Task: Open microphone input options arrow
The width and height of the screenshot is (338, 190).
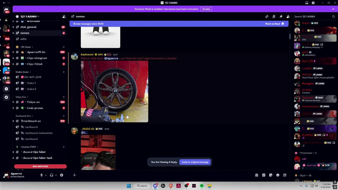Action: 46,175
